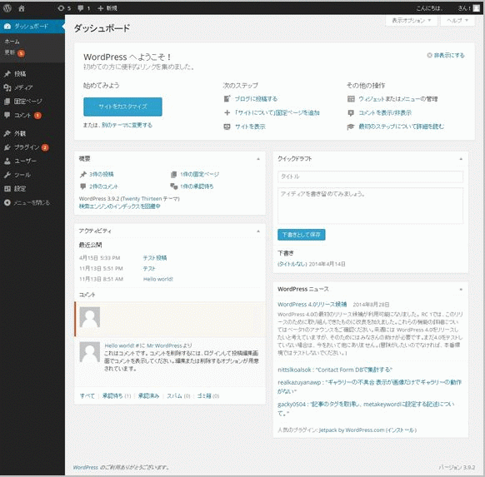Viewport: 485px width, 477px height.
Task: Click the collapse menu arrow icon
Action: [x=7, y=202]
